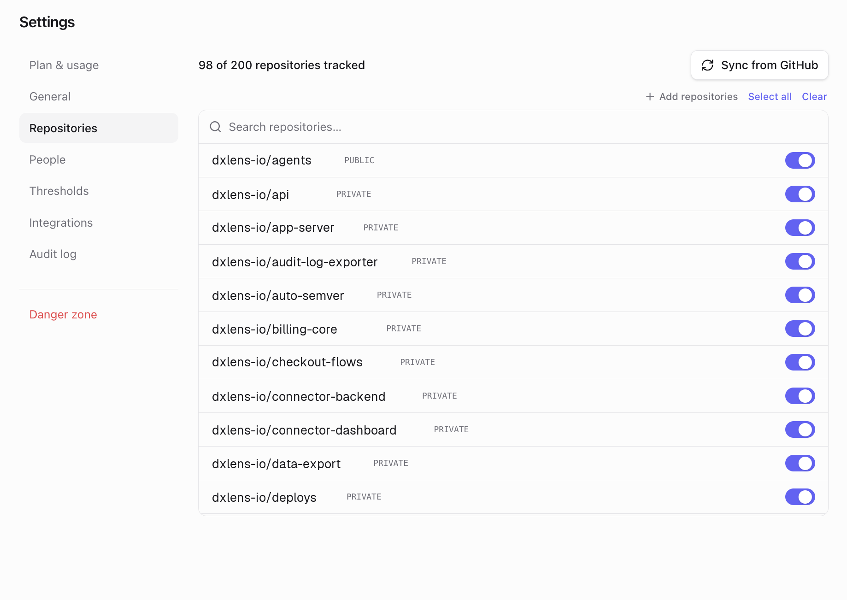This screenshot has width=847, height=600.
Task: Open the Danger zone section
Action: point(99,314)
